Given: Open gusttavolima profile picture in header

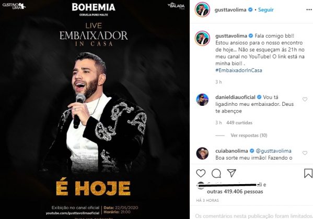Looking at the screenshot, I should click(202, 9).
